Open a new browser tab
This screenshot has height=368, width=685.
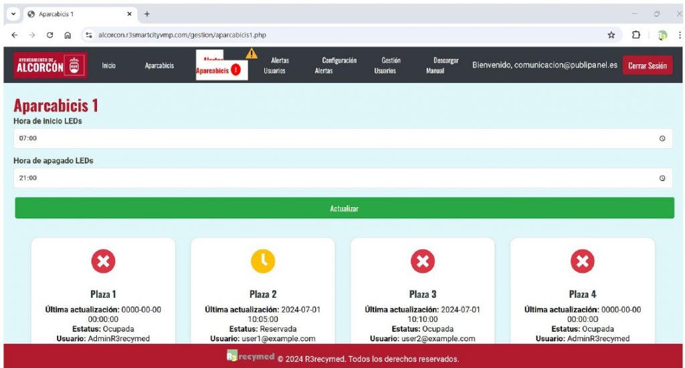point(147,14)
